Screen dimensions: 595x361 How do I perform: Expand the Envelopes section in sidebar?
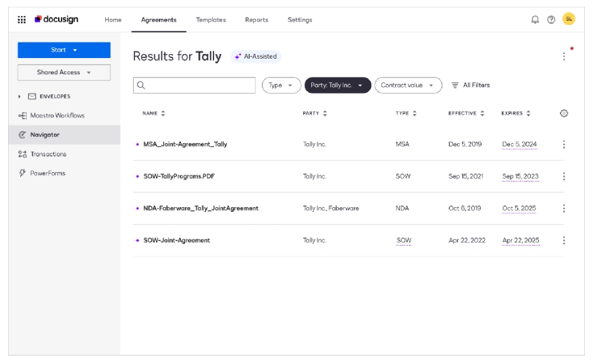(x=20, y=96)
